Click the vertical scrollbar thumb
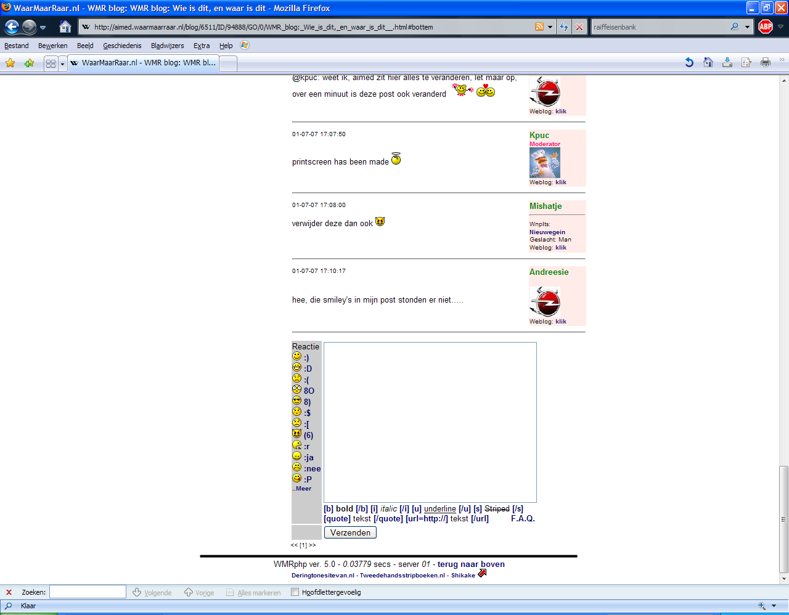 pos(784,518)
